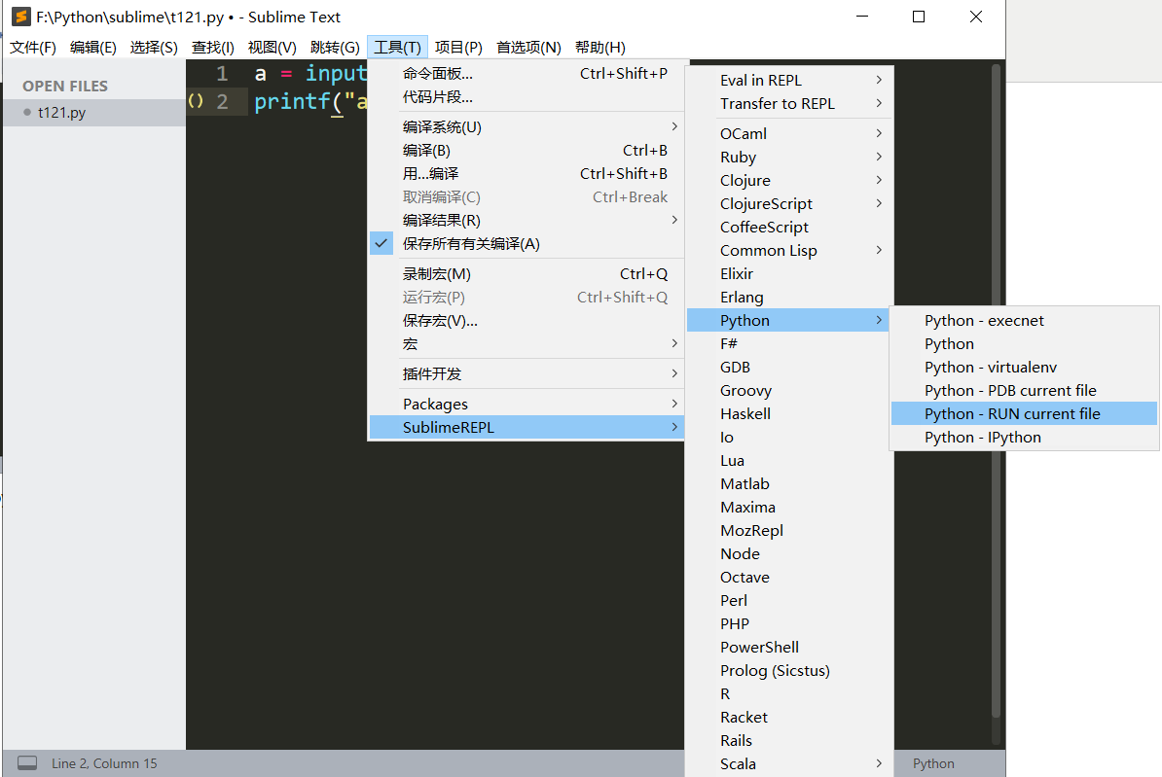Expand Scala REPL submenu
This screenshot has height=777, width=1162.
coord(788,763)
